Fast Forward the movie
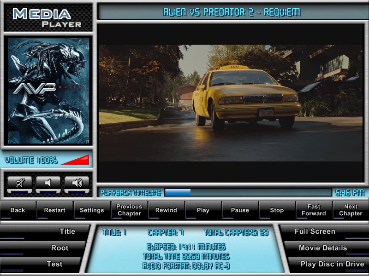The width and height of the screenshot is (369, 276). 314,210
